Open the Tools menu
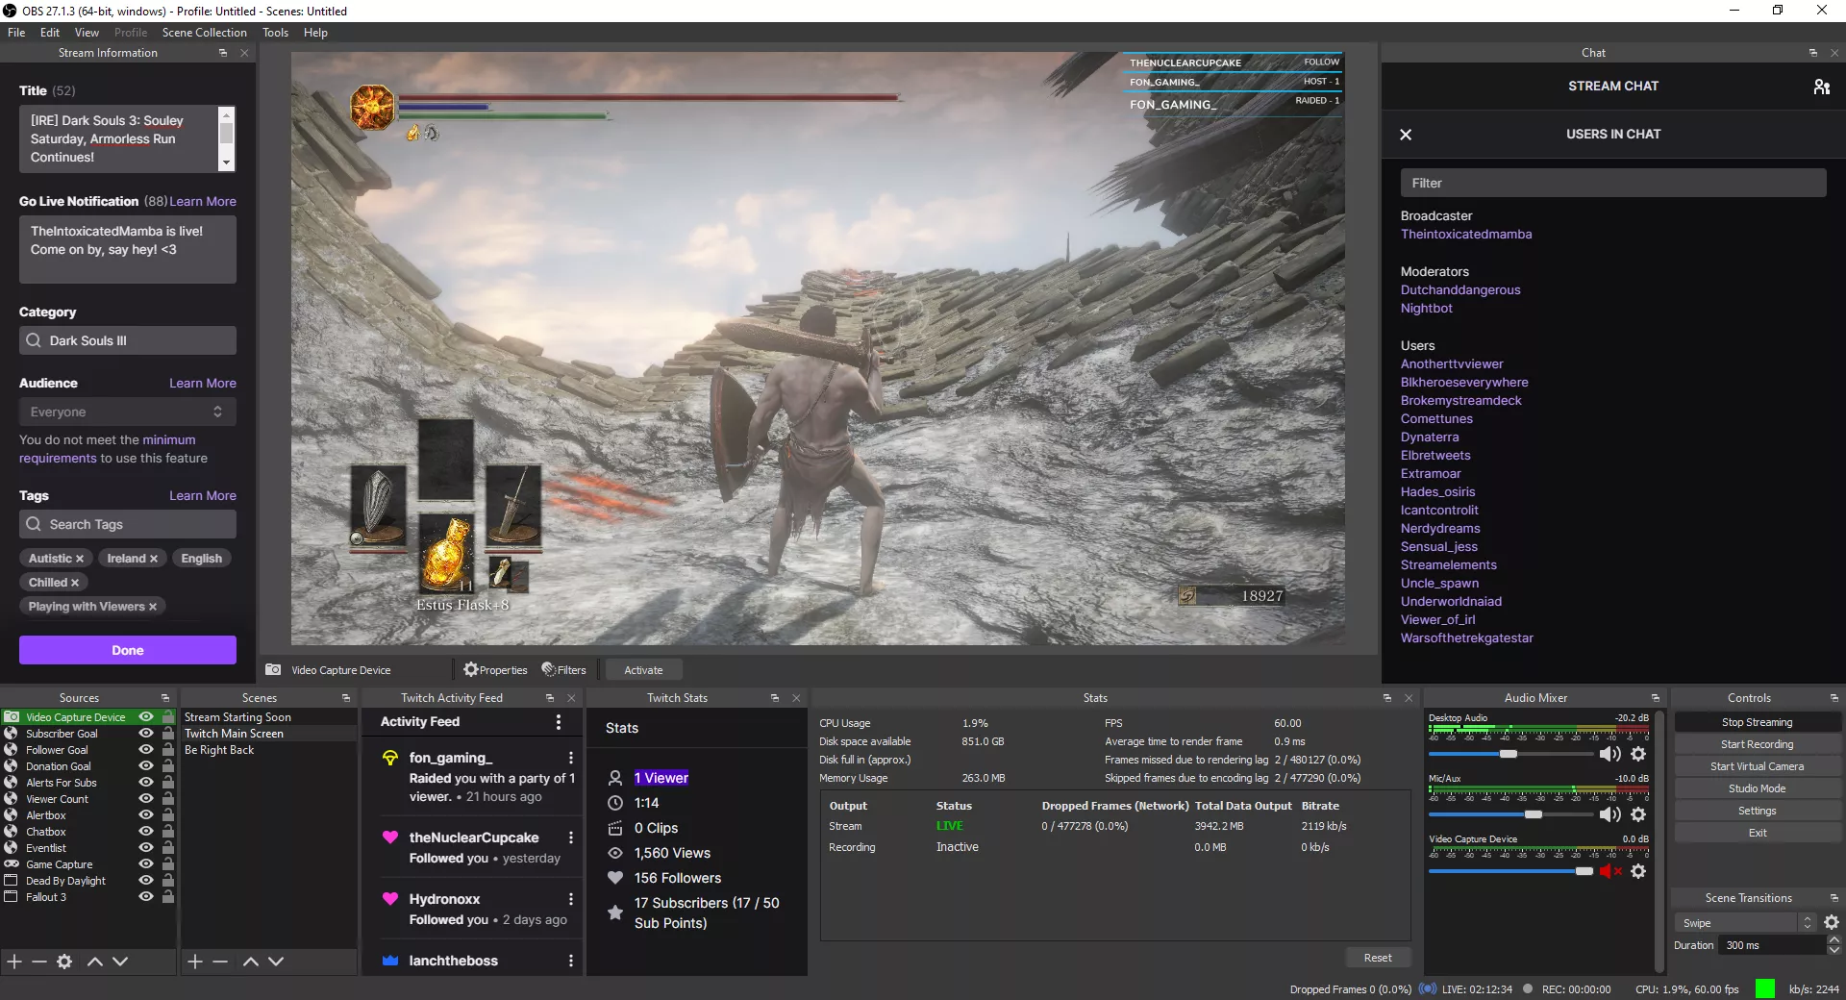 tap(275, 32)
